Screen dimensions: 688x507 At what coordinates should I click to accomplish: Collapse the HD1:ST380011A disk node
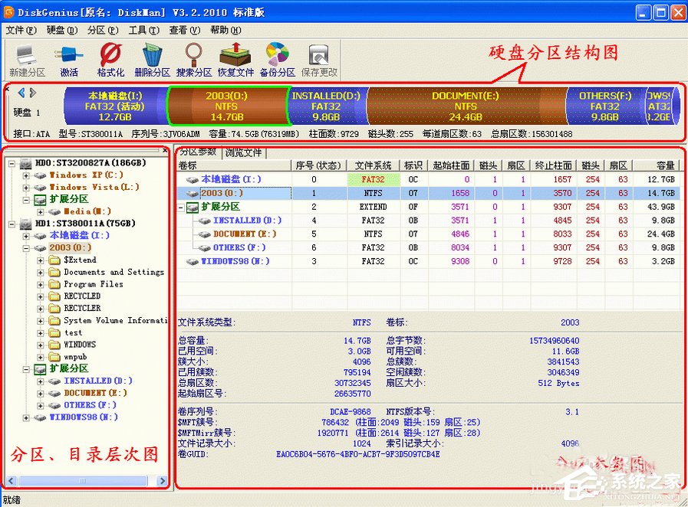tap(14, 223)
